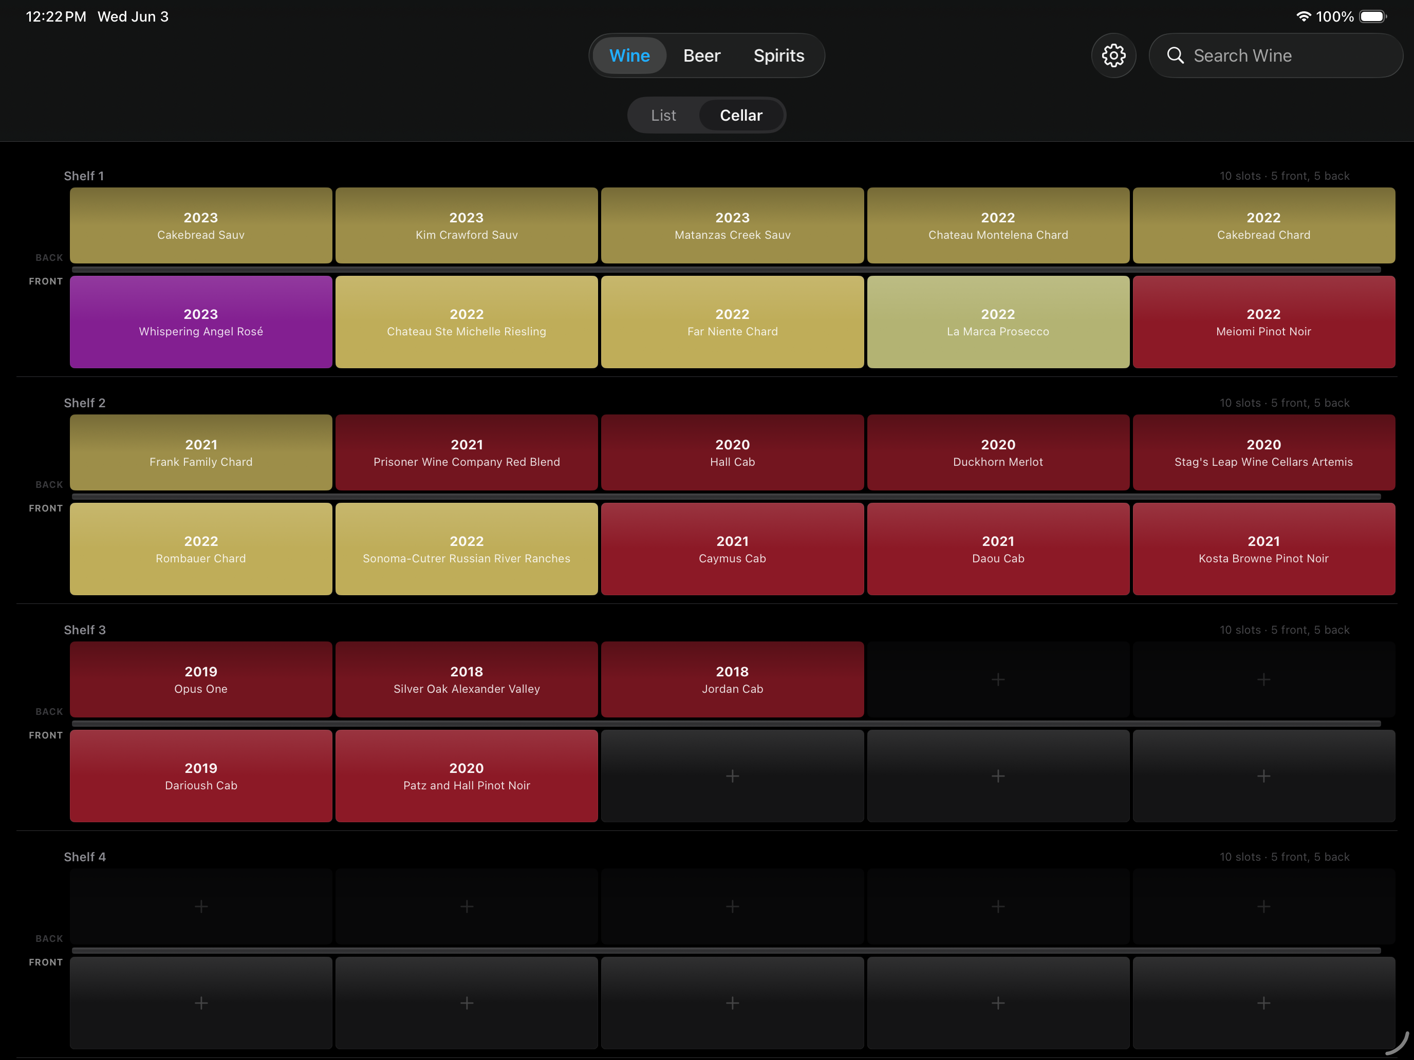1414x1060 pixels.
Task: Add wine to first Shelf 4 front slot
Action: click(x=201, y=1003)
